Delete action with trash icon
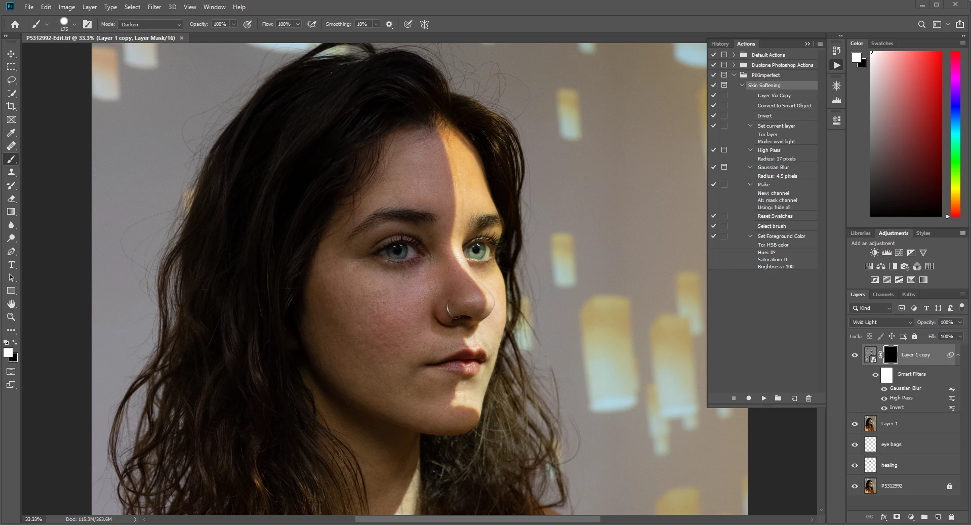This screenshot has height=525, width=971. click(x=808, y=398)
